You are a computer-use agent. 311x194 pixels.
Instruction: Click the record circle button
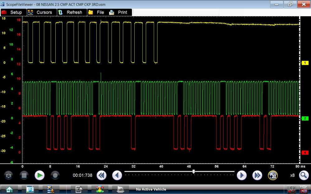click(55, 175)
